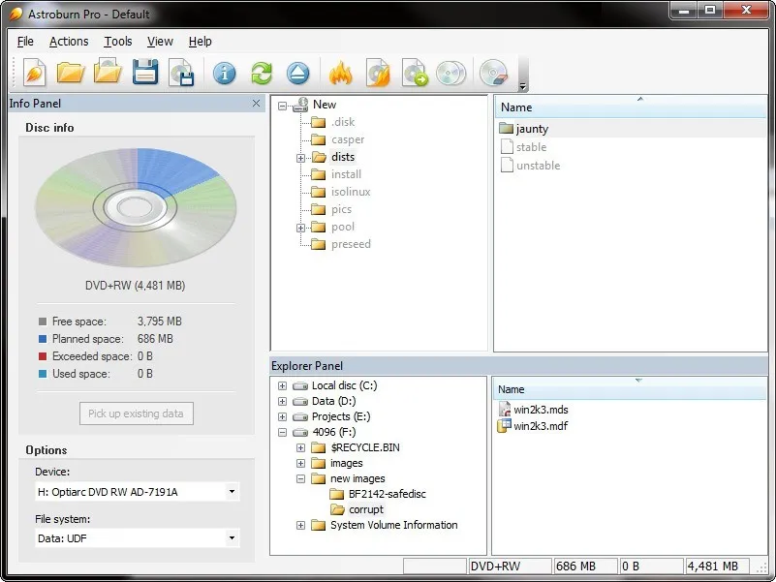
Task: Click the Refresh toolbar icon
Action: [x=261, y=73]
